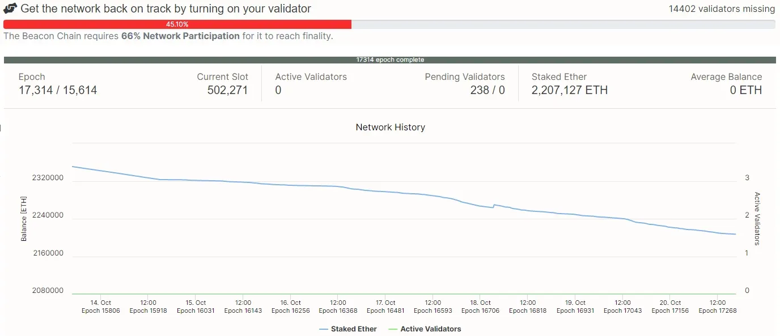Hide the Active Validators legend series
Viewport: 780px width, 336px height.
[x=430, y=329]
